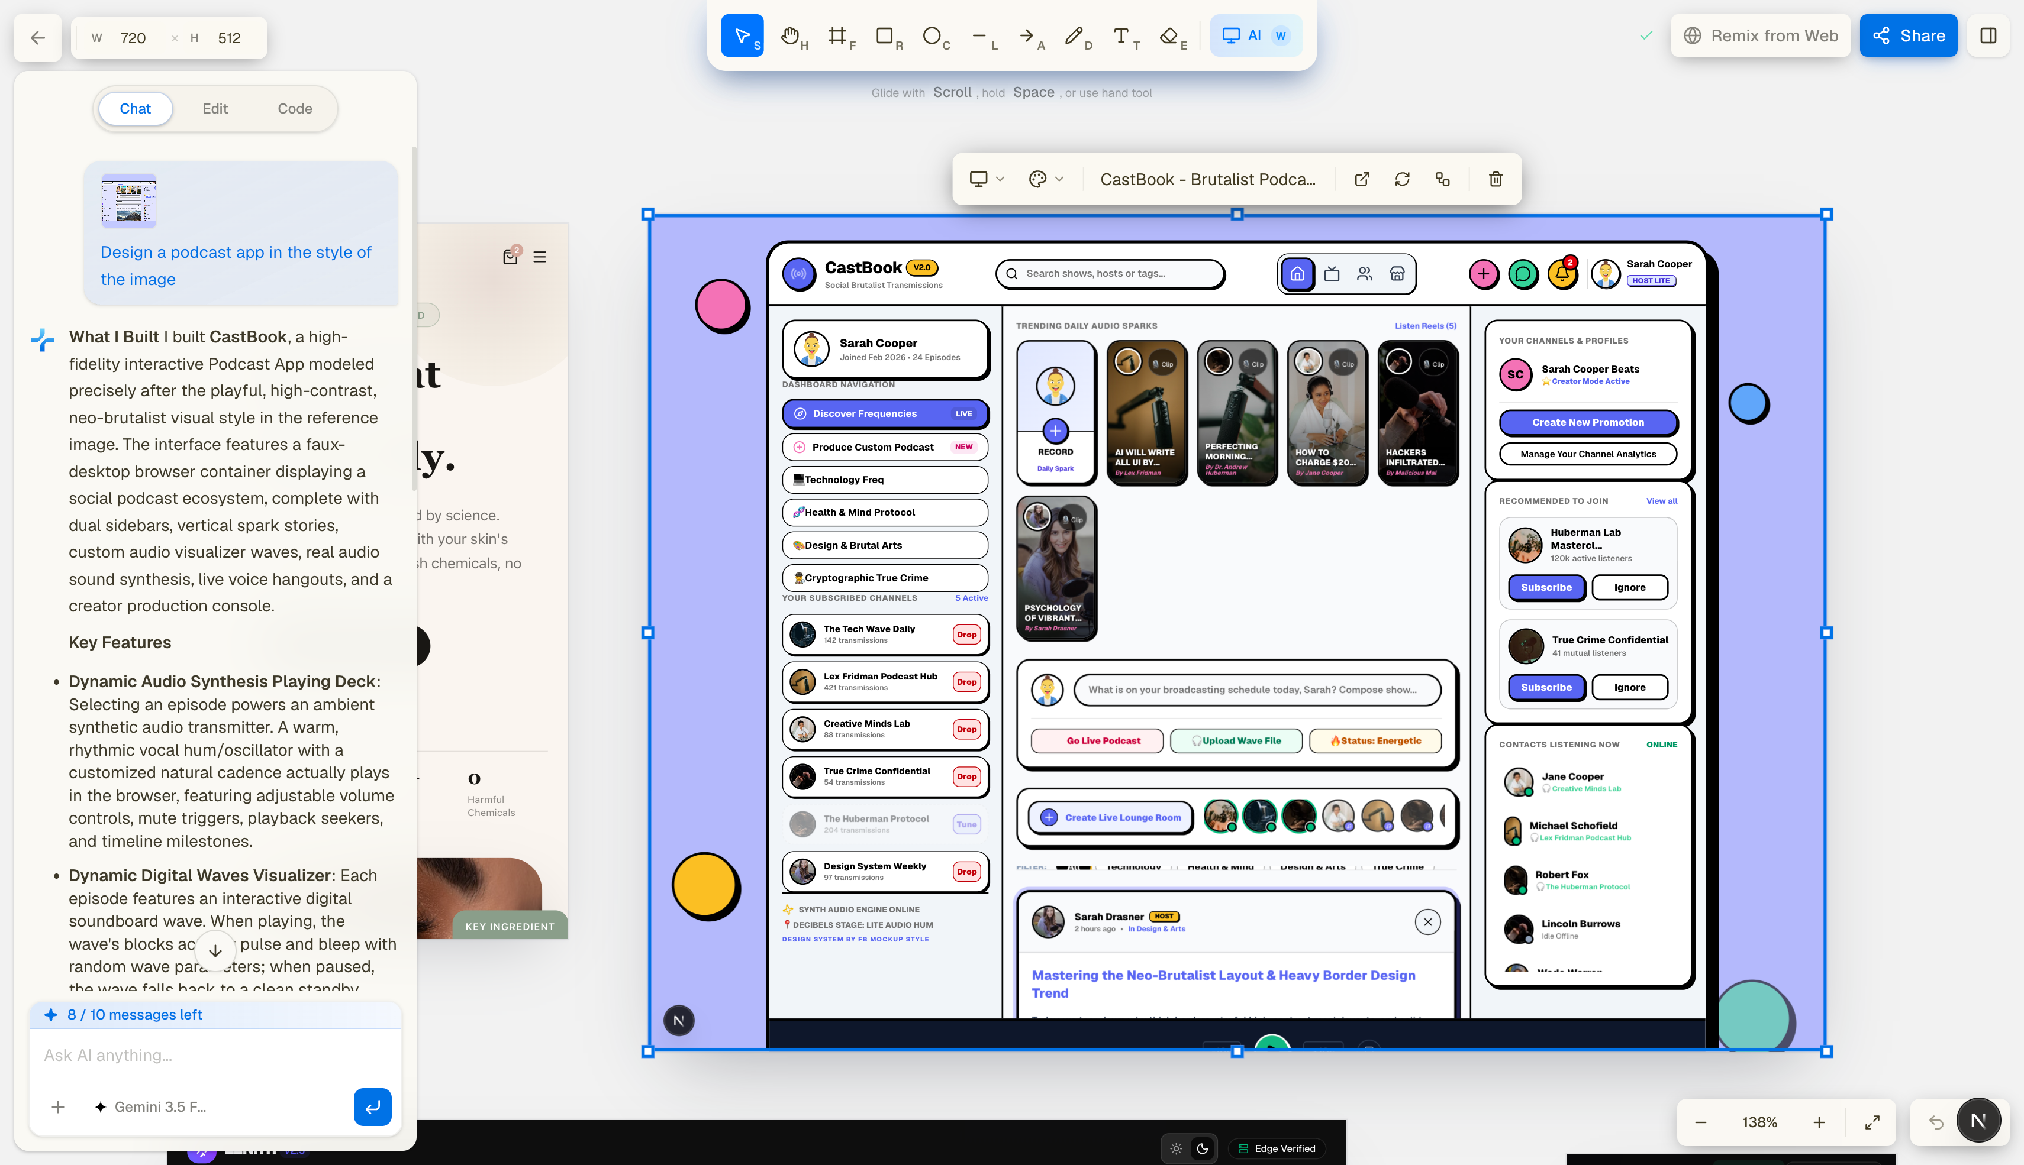Switch to dark mode moon toggle
This screenshot has width=2024, height=1165.
click(1202, 1148)
